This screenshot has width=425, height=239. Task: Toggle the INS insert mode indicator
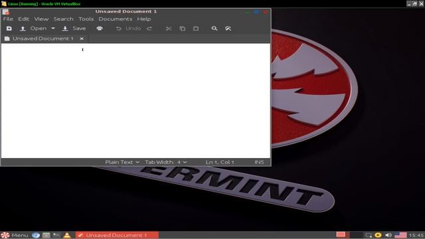point(259,162)
